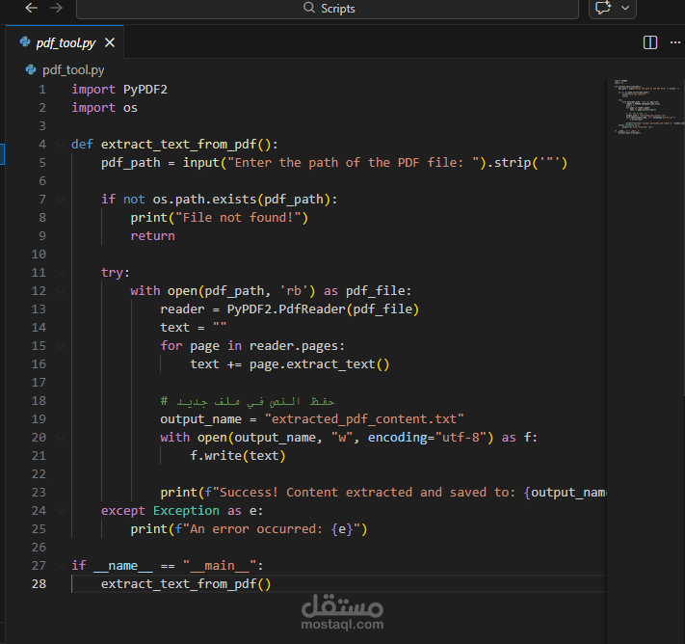685x644 pixels.
Task: Open the Scripts search box
Action: (x=328, y=9)
